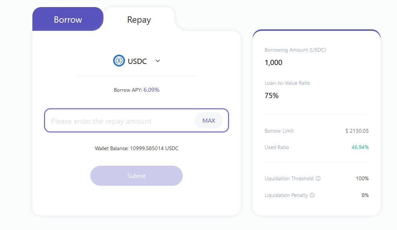Screen dimensions: 397x230
Task: Click the Wallet Balance text
Action: click(137, 148)
